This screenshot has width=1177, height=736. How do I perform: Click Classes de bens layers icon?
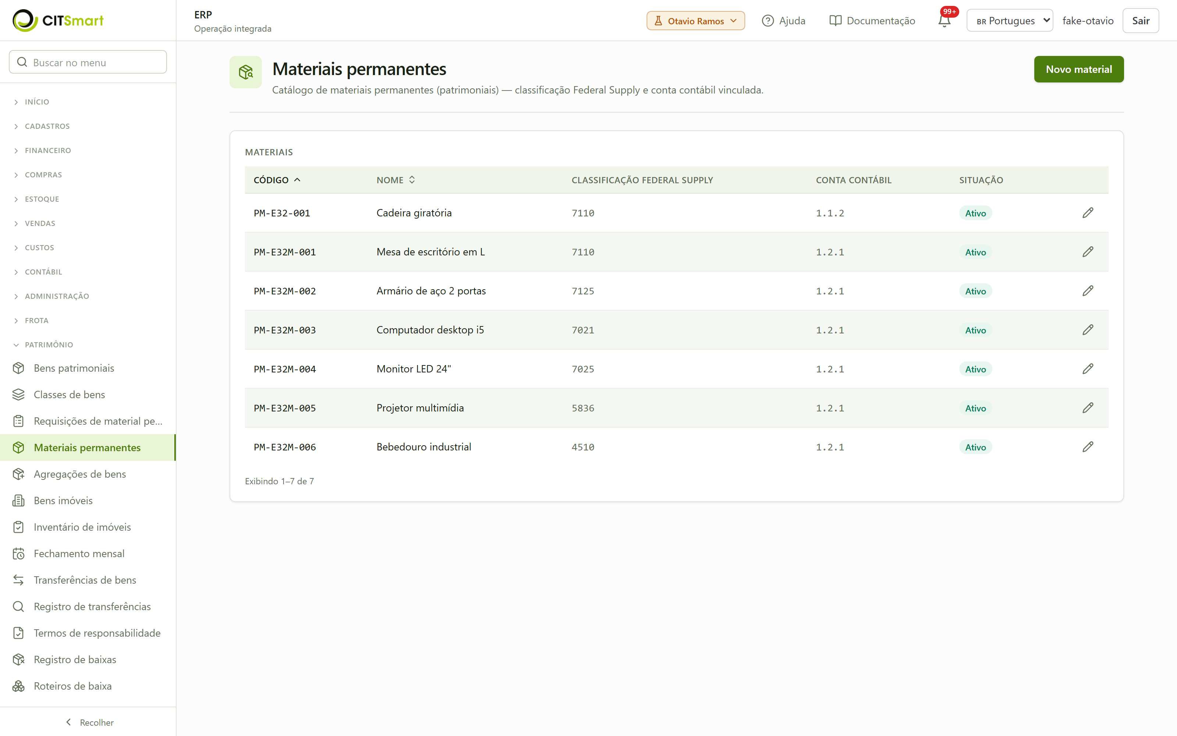(x=18, y=394)
